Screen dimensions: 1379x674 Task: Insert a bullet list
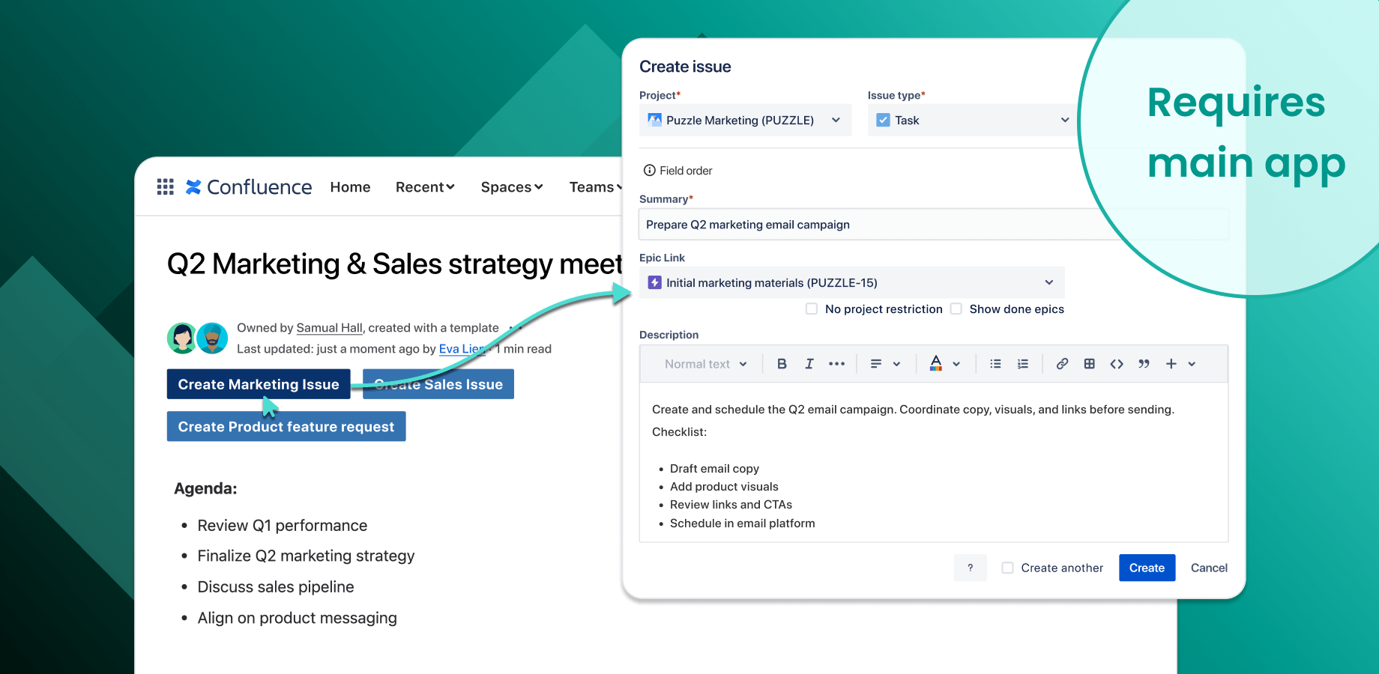pos(995,364)
